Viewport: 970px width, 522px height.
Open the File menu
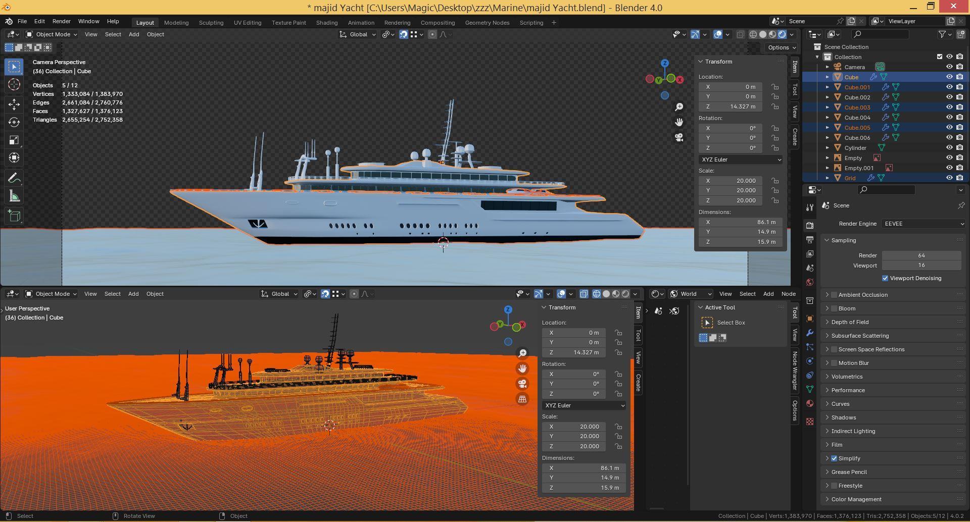(x=22, y=21)
